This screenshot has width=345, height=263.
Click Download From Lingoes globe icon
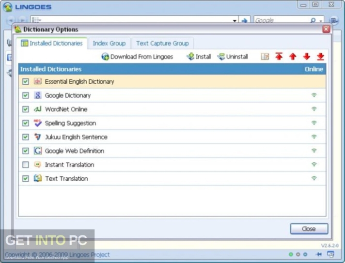pos(105,57)
